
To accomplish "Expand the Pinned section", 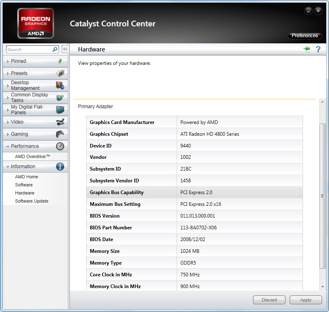I will click(x=18, y=61).
